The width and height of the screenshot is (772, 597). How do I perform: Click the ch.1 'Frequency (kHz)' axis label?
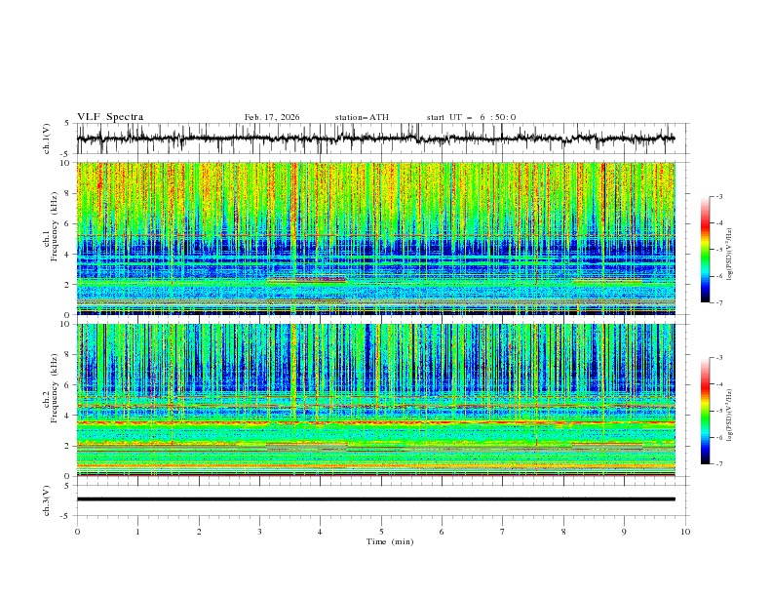pos(55,224)
